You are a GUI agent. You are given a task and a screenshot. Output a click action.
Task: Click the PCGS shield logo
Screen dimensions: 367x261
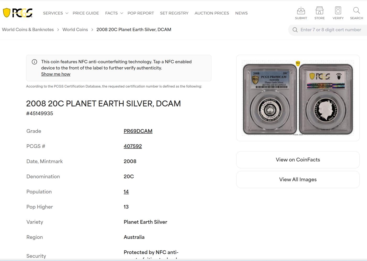(18, 13)
